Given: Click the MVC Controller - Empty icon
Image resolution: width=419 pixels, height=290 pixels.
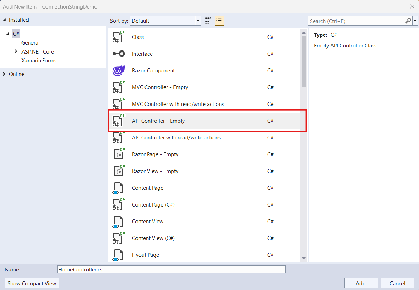Looking at the screenshot, I should point(119,87).
